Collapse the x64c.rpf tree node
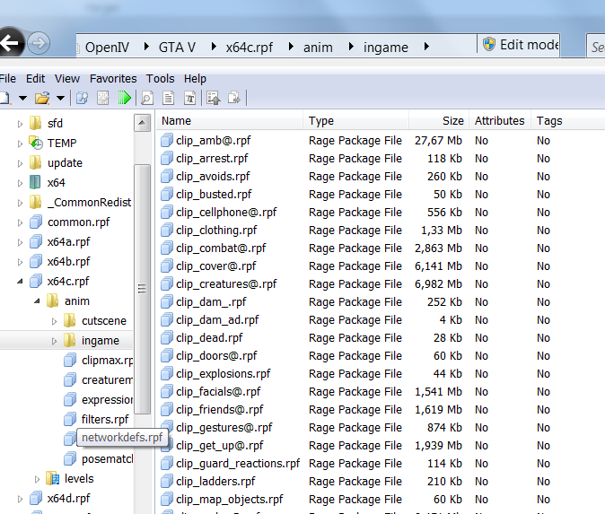The image size is (605, 514). click(21, 282)
